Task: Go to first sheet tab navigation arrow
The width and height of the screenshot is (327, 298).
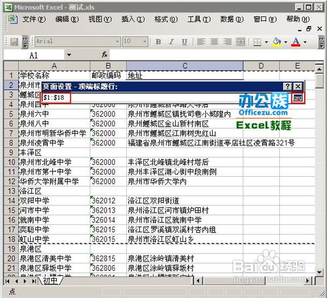Action: (7, 281)
